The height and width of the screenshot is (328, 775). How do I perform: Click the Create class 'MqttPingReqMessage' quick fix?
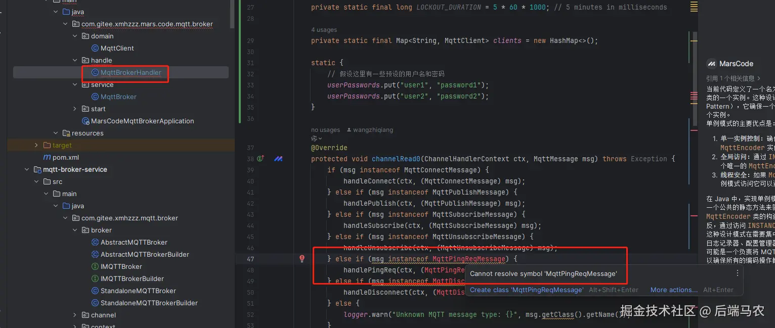click(x=527, y=290)
